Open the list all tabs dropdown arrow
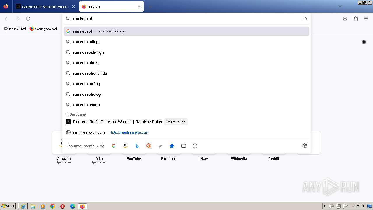This screenshot has height=210, width=373. pos(340,6)
